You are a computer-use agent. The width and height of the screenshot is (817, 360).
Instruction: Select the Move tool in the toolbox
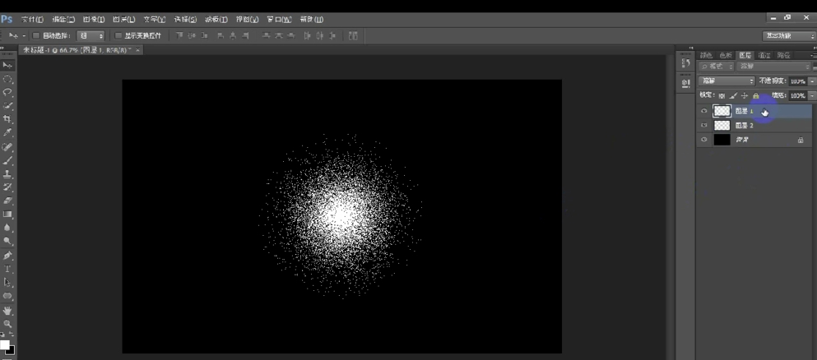tap(7, 65)
